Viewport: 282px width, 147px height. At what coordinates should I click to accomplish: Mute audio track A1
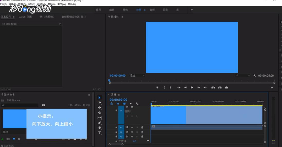point(132,127)
